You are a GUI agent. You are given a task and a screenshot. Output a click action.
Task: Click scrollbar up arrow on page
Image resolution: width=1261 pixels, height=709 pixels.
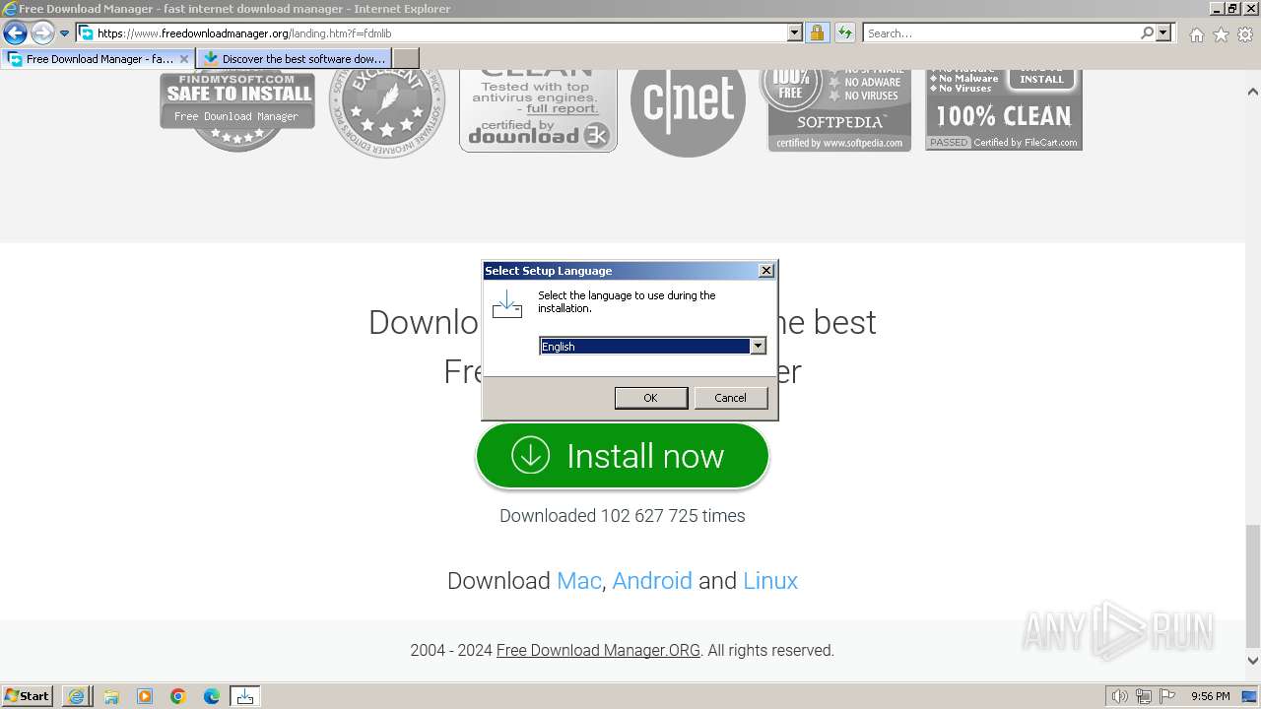[1253, 92]
